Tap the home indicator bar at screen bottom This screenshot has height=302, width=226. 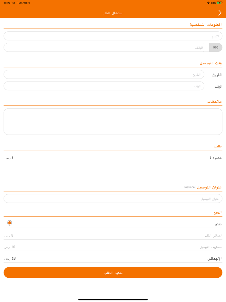point(113,298)
